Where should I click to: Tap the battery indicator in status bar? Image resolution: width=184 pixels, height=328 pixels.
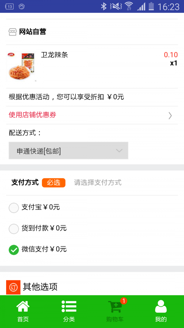[x=151, y=6]
